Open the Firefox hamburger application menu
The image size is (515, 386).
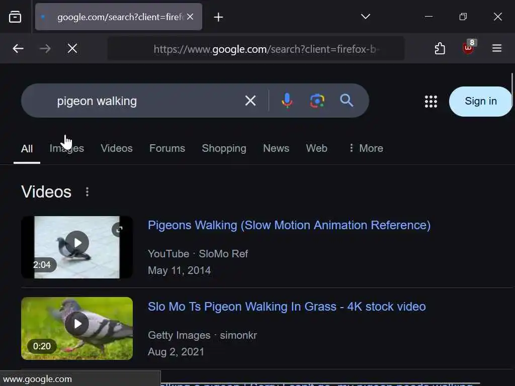coord(497,48)
